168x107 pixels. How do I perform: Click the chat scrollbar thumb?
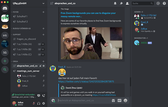pyautogui.click(x=130, y=82)
